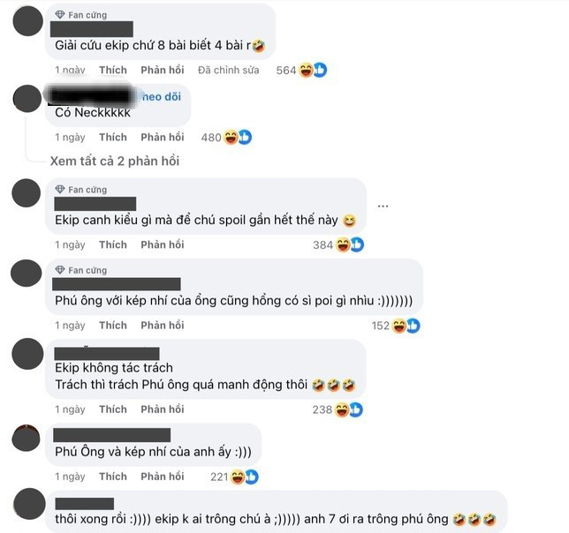The height and width of the screenshot is (533, 569).
Task: Click the 'Theo dõi' follow link
Action: 160,97
